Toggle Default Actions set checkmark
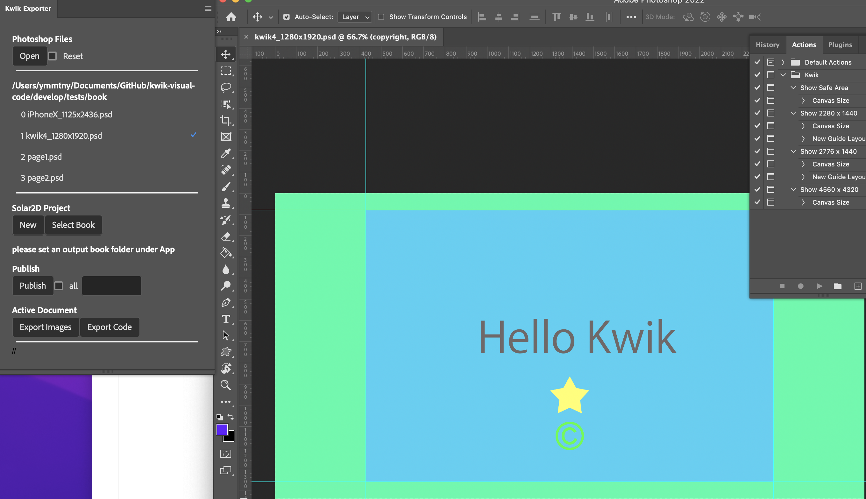Viewport: 866px width, 499px height. 757,62
